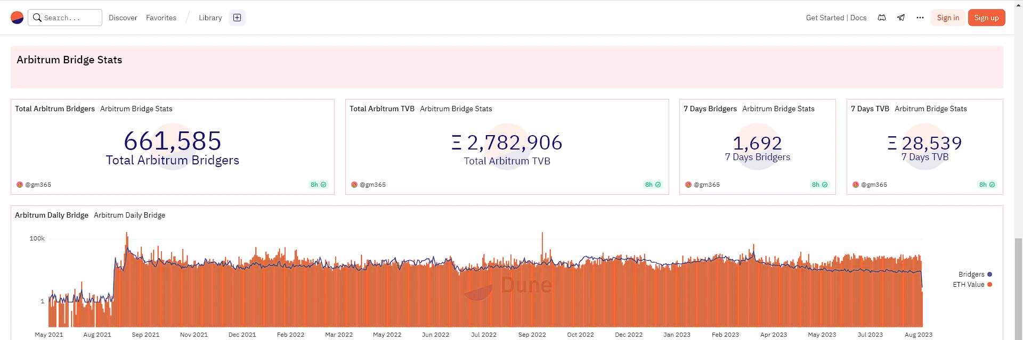Click the May 2021 axis label
Viewport: 1023px width, 340px height.
(x=49, y=335)
